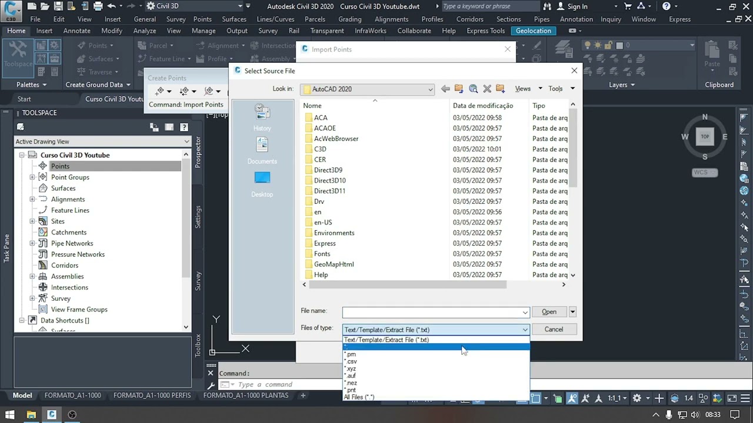Click the volume icon in system tray

(695, 415)
